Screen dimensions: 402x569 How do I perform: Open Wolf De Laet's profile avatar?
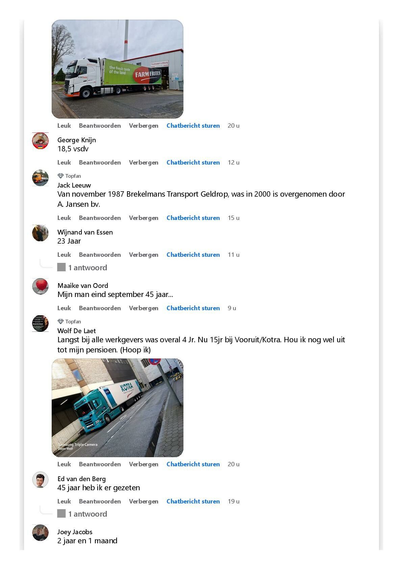click(x=40, y=323)
